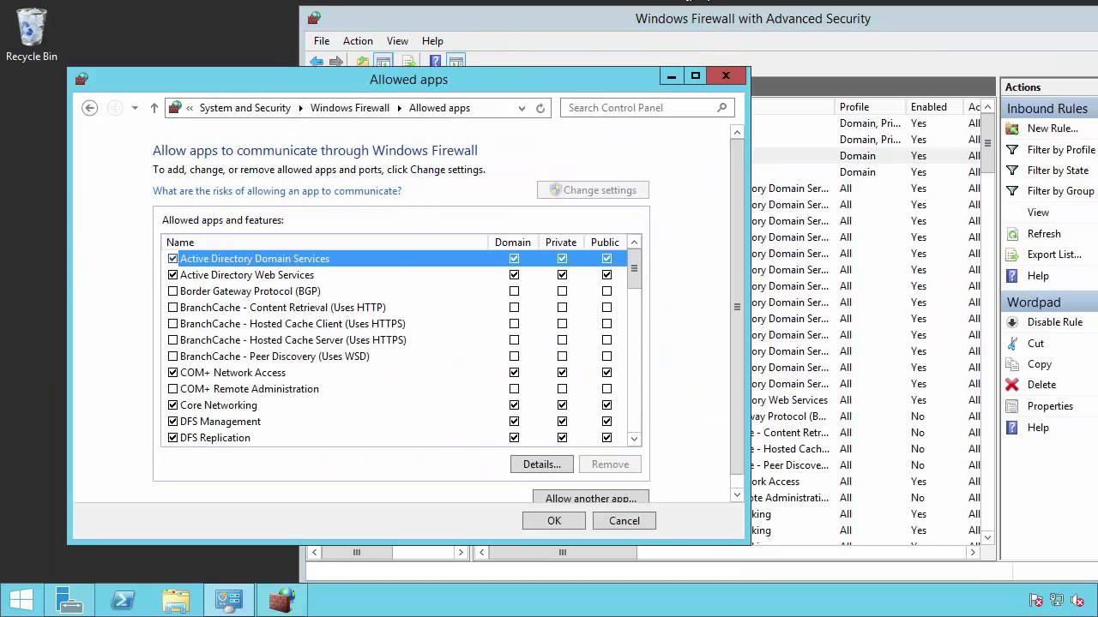
Task: Go to System and Security breadcrumb
Action: click(x=245, y=108)
